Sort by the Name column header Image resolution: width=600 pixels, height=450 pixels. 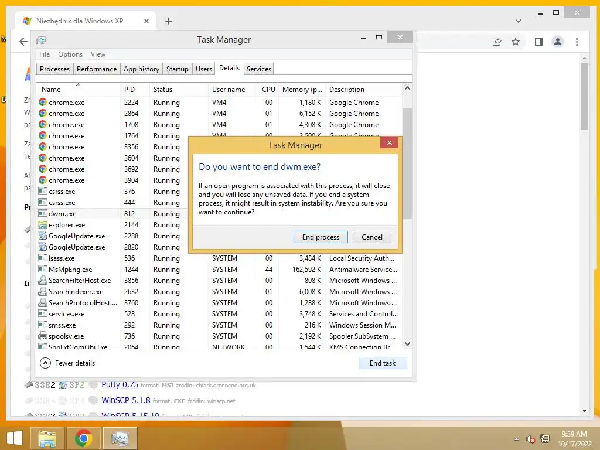pos(78,90)
